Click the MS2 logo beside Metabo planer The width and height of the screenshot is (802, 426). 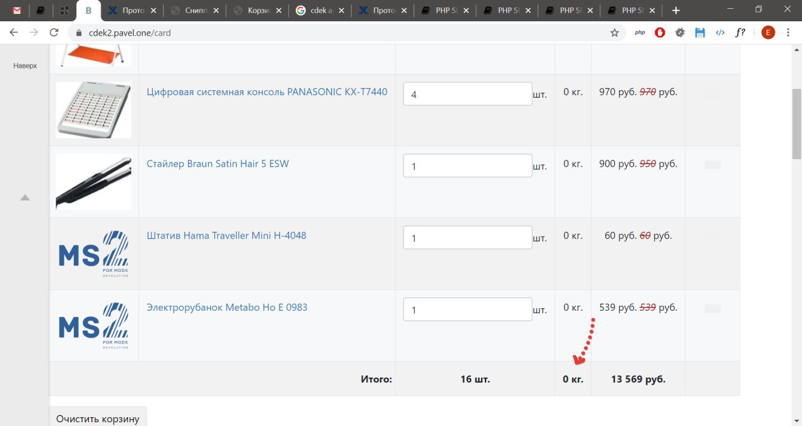[x=93, y=326]
